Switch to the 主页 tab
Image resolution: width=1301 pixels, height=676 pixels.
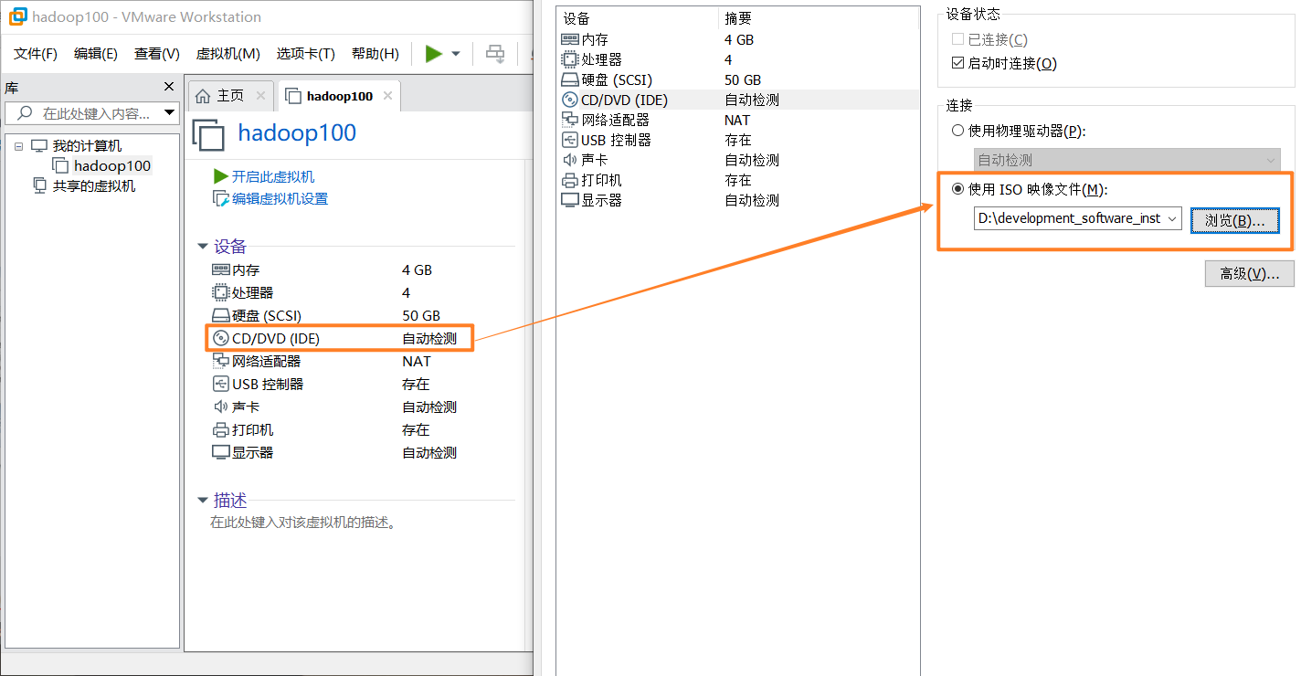click(x=230, y=96)
